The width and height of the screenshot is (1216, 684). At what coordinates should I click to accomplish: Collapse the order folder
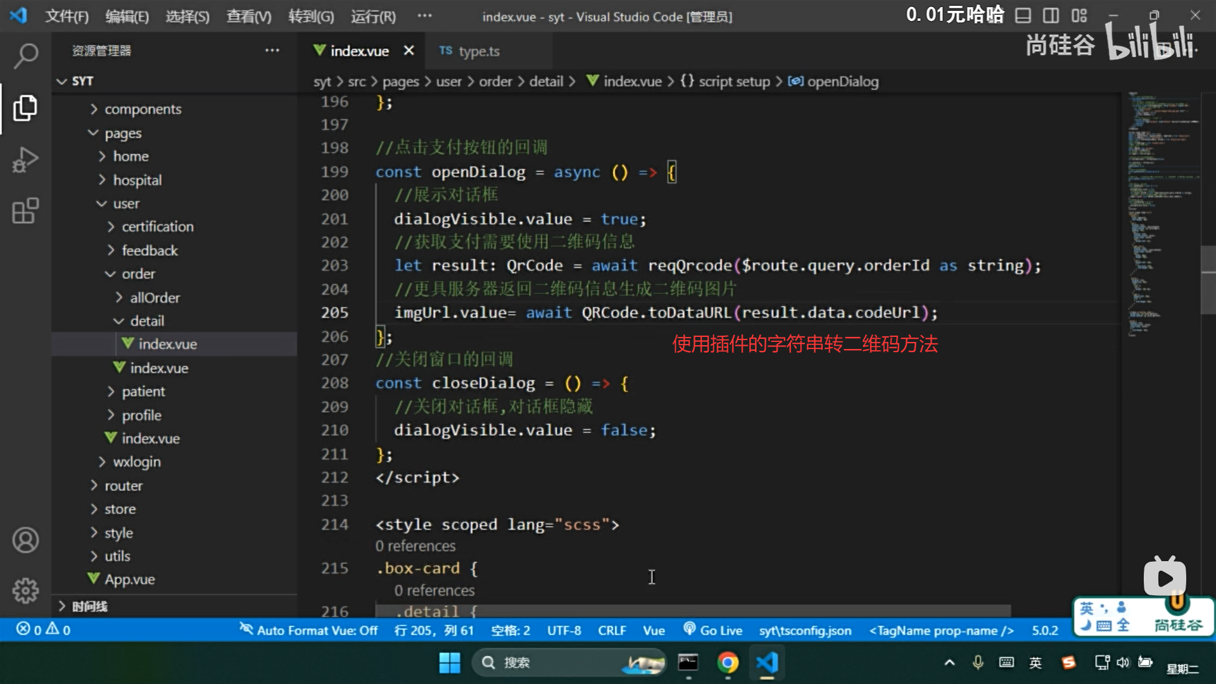[x=138, y=274]
